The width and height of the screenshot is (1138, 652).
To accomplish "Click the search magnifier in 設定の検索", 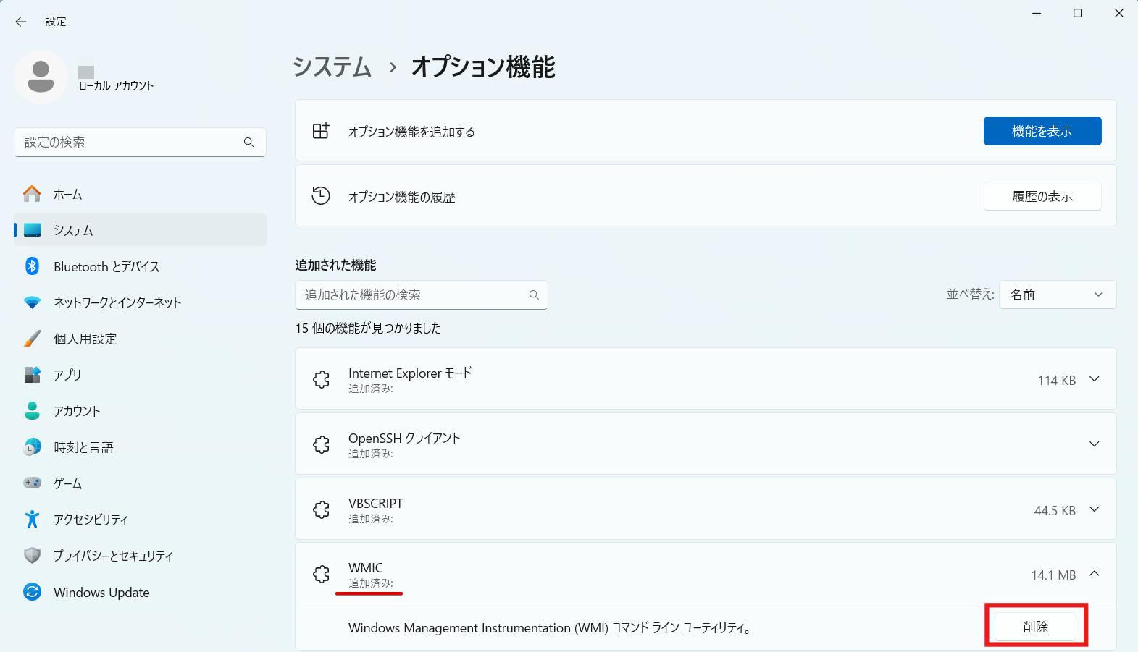I will coord(248,142).
